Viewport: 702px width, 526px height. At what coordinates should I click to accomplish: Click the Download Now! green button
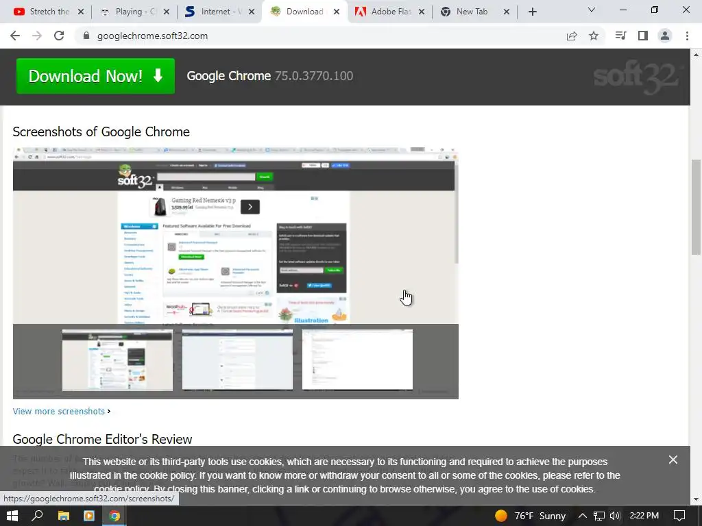click(x=95, y=76)
